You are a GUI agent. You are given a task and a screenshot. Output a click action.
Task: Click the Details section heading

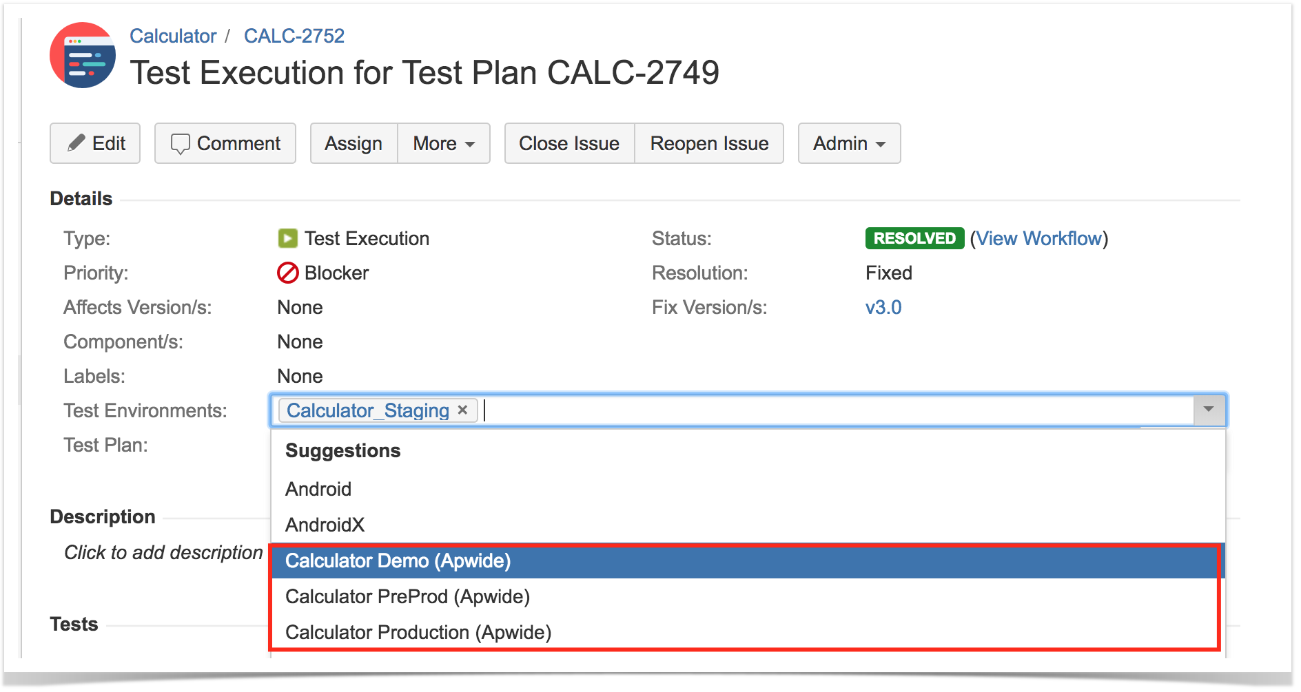81,198
